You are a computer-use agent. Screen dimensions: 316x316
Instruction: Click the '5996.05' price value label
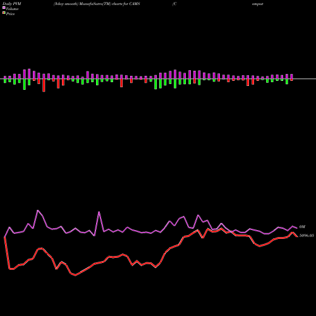[307, 236]
